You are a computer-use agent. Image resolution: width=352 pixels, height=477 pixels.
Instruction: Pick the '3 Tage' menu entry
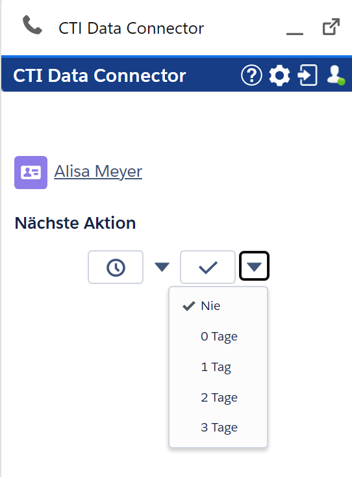(218, 428)
